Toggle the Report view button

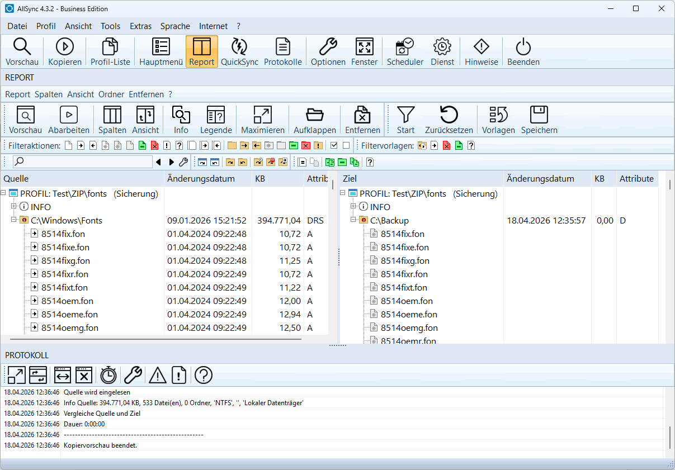click(x=201, y=52)
